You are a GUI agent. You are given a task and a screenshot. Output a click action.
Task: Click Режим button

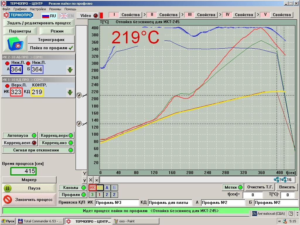[x=57, y=31]
